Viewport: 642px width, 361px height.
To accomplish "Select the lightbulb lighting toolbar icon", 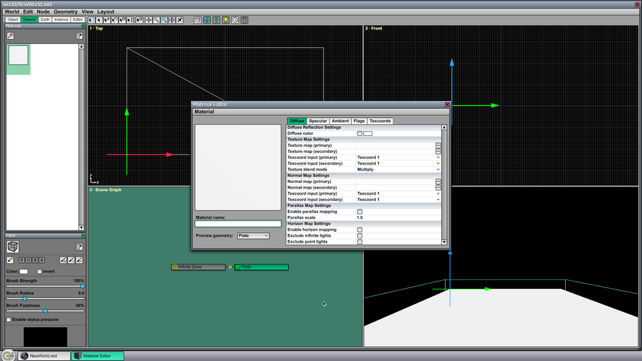I will 225,20.
